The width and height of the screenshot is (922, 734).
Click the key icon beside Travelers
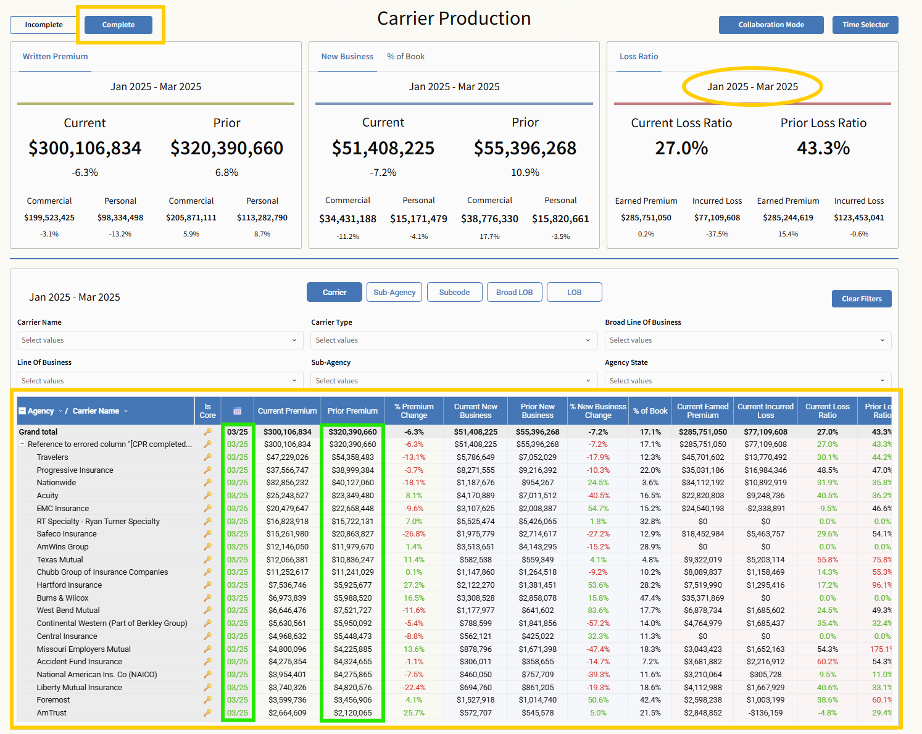pos(208,457)
